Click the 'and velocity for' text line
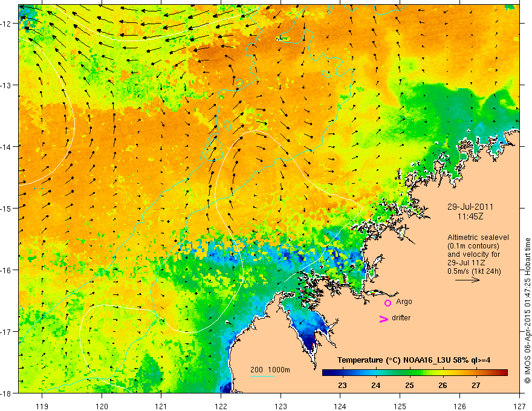 coord(473,254)
